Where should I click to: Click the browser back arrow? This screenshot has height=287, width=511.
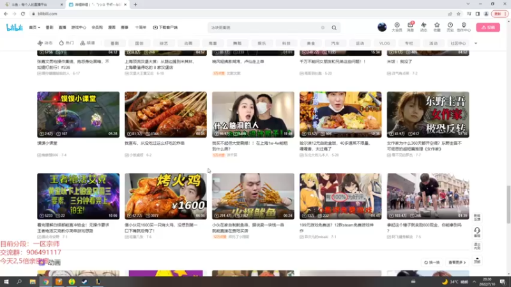[x=6, y=13]
